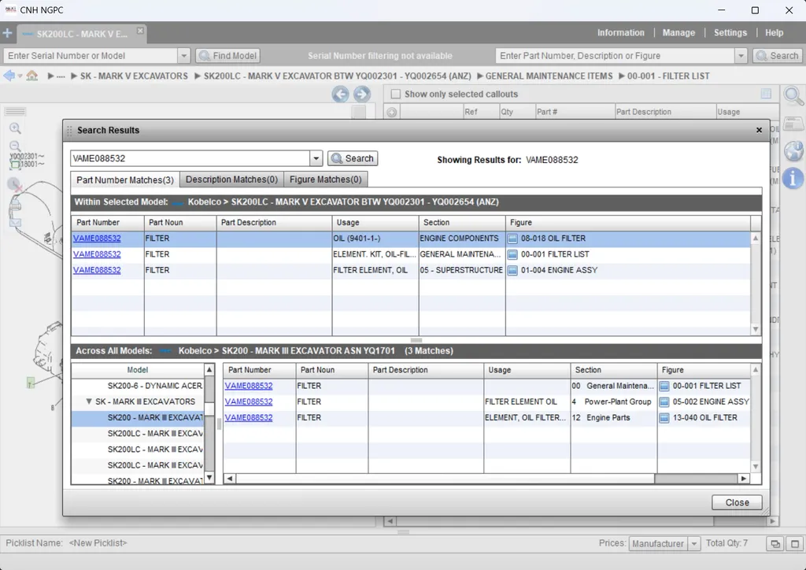The image size is (806, 570).
Task: Open the blue information sidebar icon
Action: [x=793, y=179]
